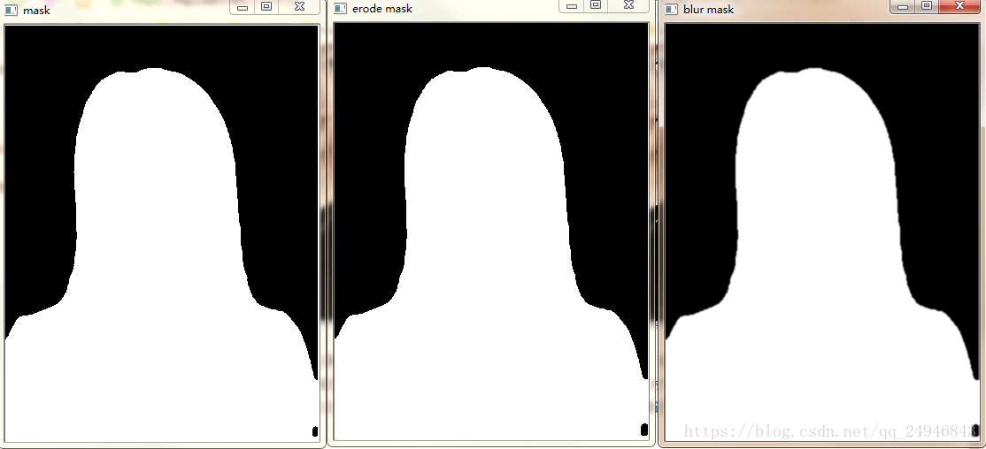Minimize the mask window

[243, 7]
